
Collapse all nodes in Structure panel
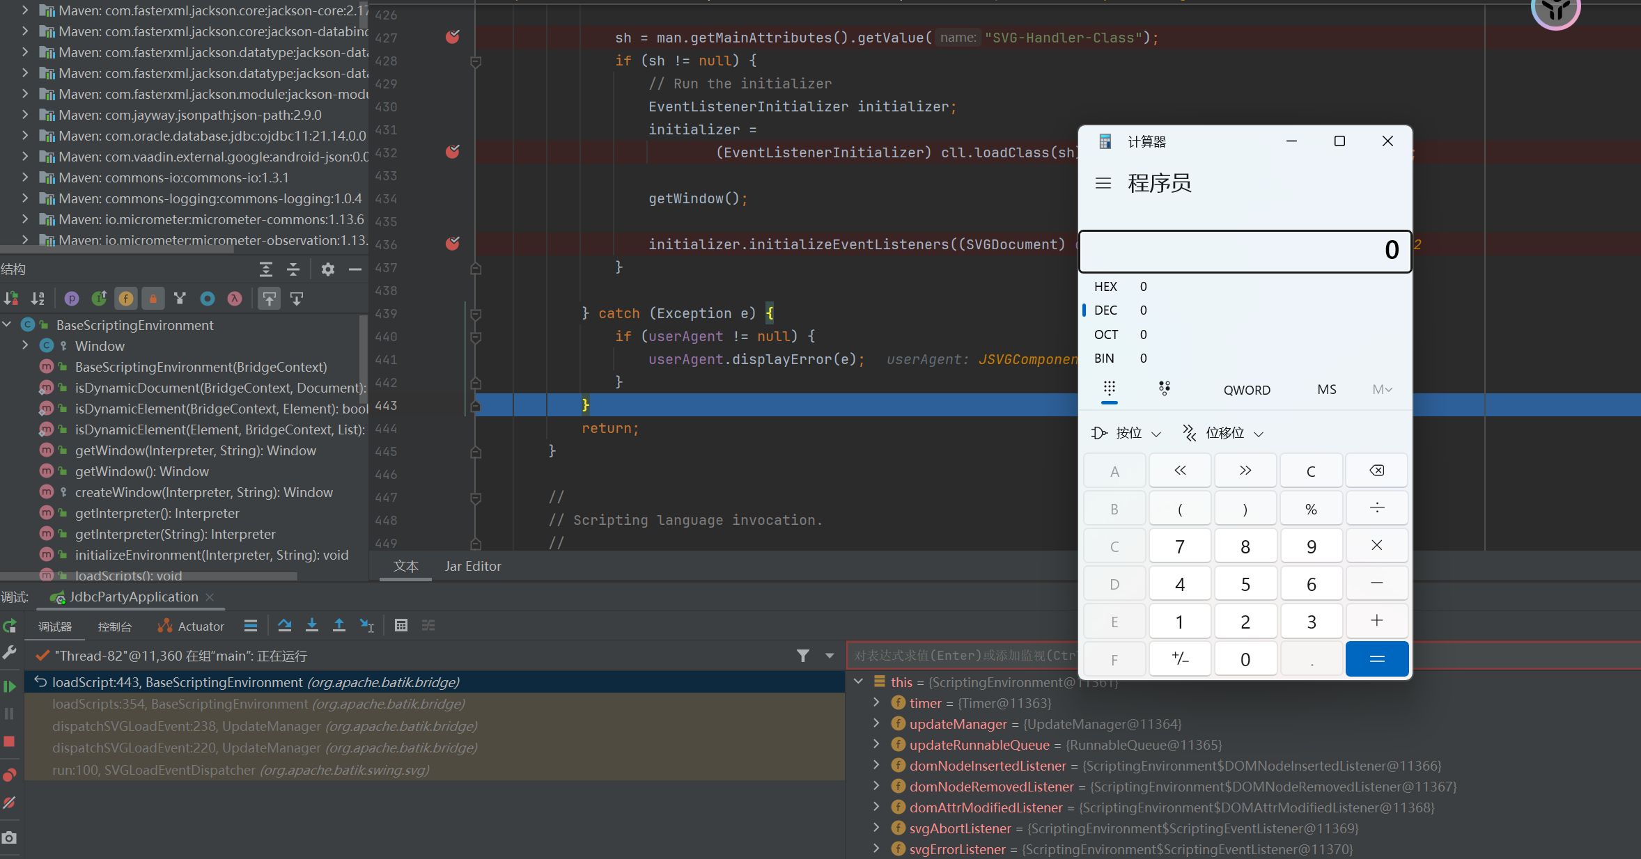tap(293, 269)
